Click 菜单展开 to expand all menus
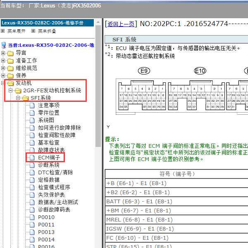 [x=17, y=31]
